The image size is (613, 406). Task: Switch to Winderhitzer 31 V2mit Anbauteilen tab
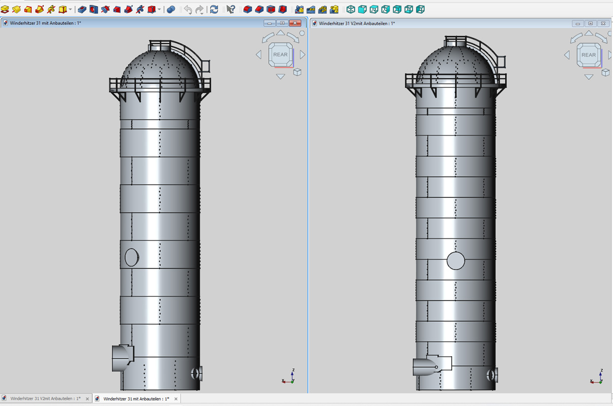45,399
